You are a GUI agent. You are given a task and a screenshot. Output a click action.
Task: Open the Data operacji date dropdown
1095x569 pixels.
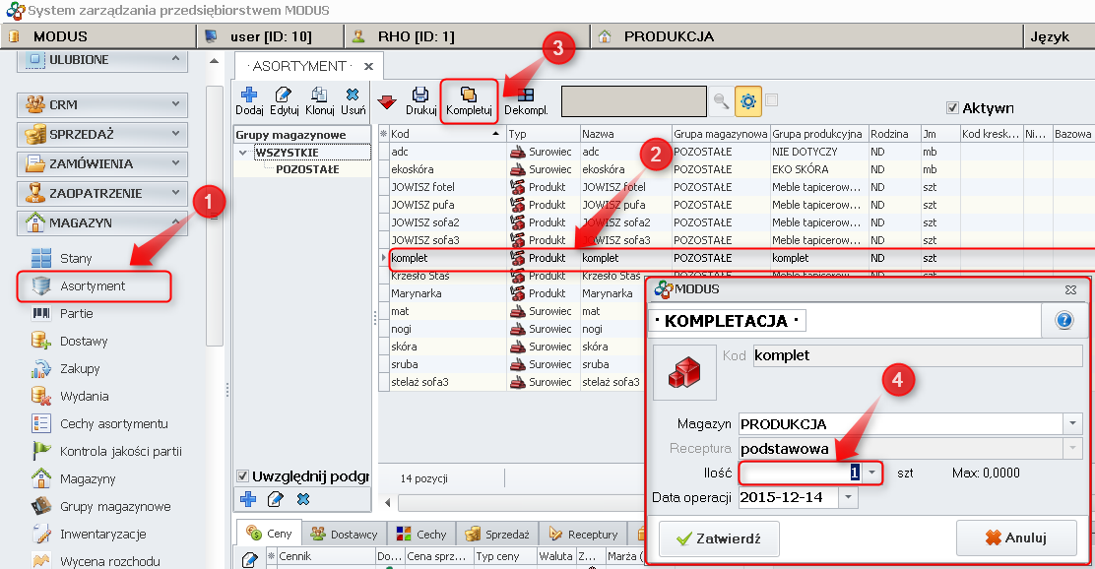846,499
